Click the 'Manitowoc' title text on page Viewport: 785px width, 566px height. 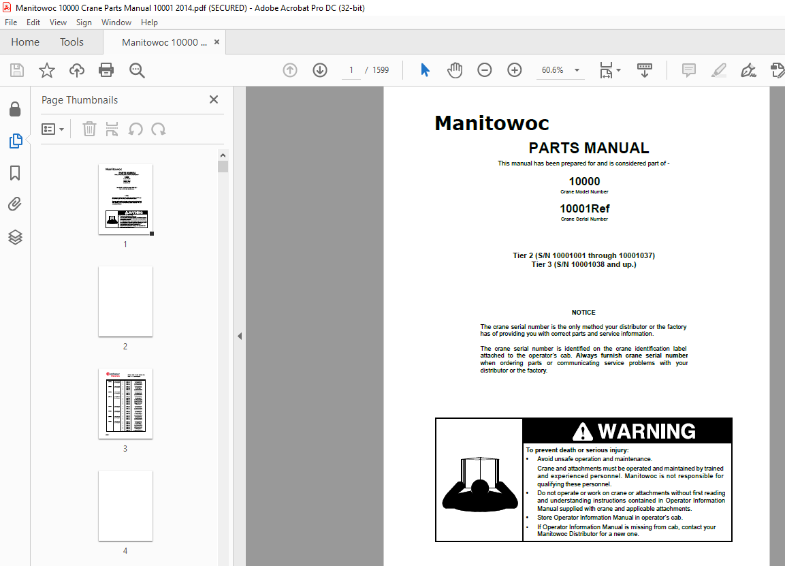(492, 123)
